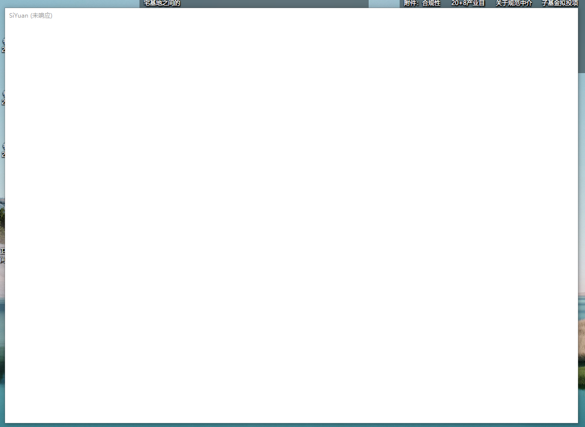Select the second desktop shortcut icon on the left
Screen dimensions: 585x427
click(x=4, y=96)
